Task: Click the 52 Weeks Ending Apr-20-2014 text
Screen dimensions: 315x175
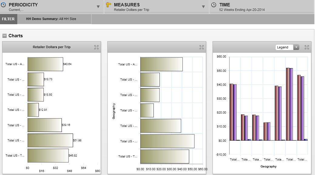Action: pos(242,10)
